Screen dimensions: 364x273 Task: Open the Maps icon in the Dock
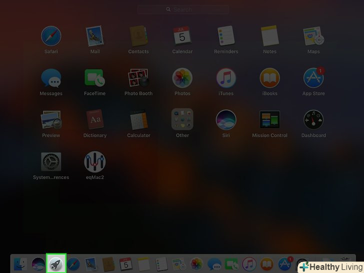point(179,264)
